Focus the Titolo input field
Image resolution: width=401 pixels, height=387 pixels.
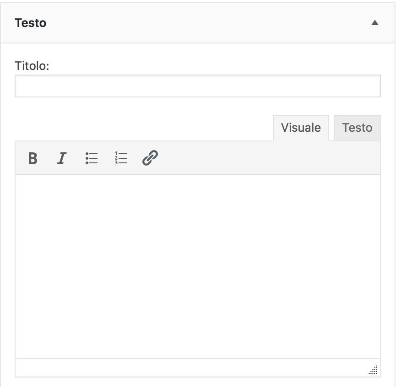coord(198,86)
